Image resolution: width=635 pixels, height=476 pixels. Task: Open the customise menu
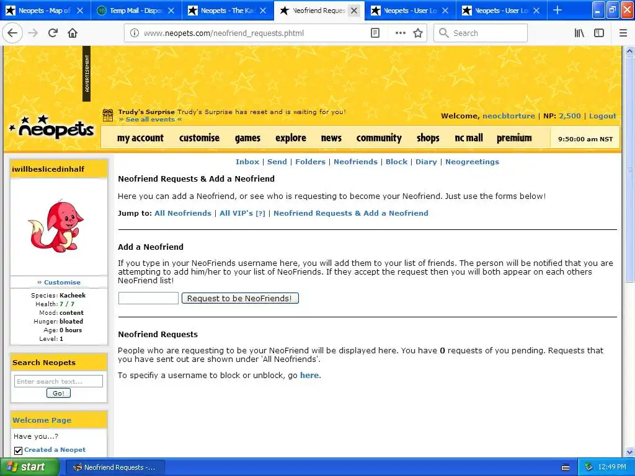[199, 138]
